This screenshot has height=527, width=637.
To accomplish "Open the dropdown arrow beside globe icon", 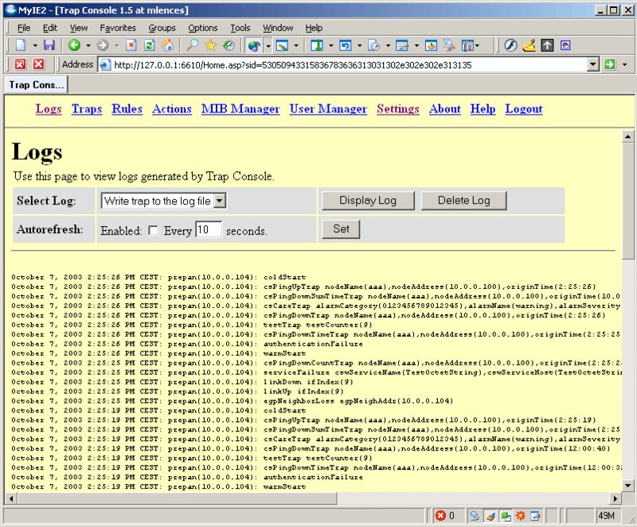I will click(x=268, y=46).
